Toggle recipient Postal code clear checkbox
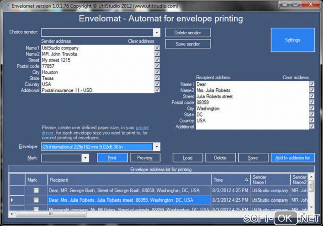This screenshot has height=226, width=323. (312, 102)
